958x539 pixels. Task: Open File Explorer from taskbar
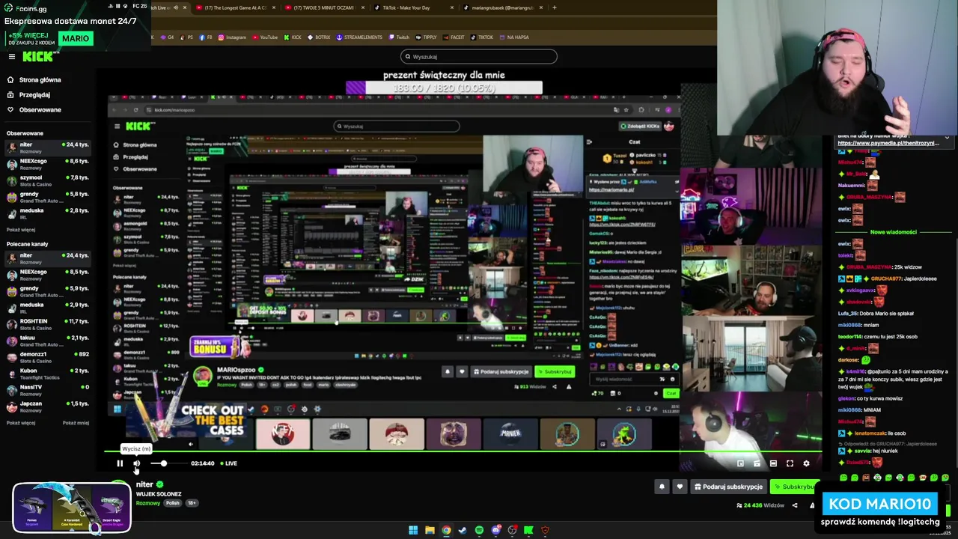(430, 530)
